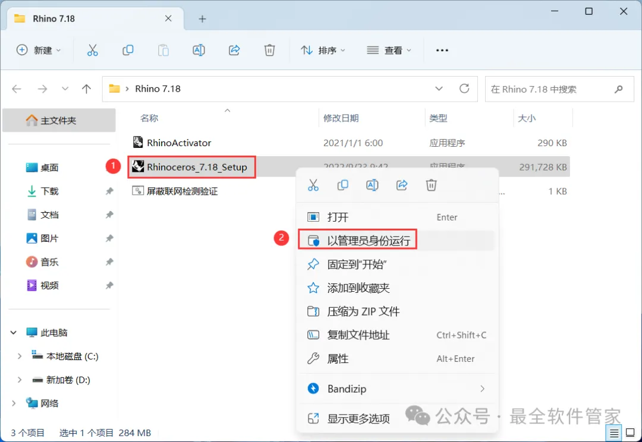
Task: Go up one folder level
Action: (x=86, y=89)
